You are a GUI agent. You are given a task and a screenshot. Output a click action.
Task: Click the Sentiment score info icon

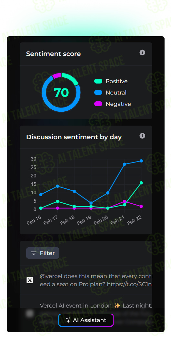click(142, 53)
